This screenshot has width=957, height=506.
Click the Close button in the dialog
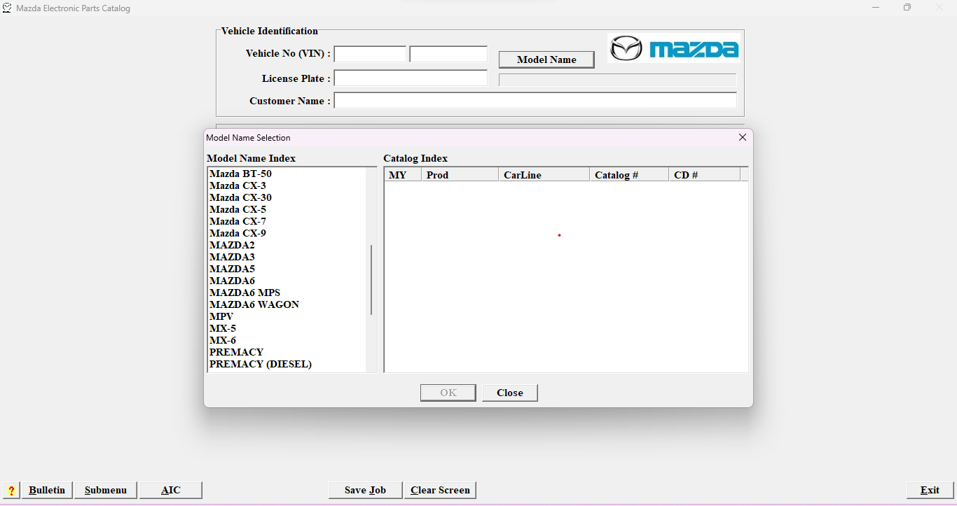pyautogui.click(x=510, y=393)
